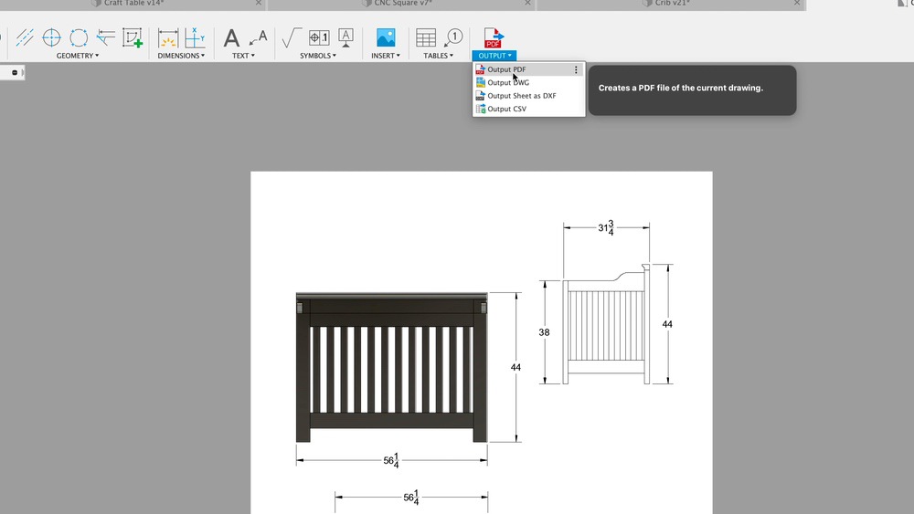Select the line-drawing side view of crib
Image resolution: width=914 pixels, height=514 pixels.
606,324
